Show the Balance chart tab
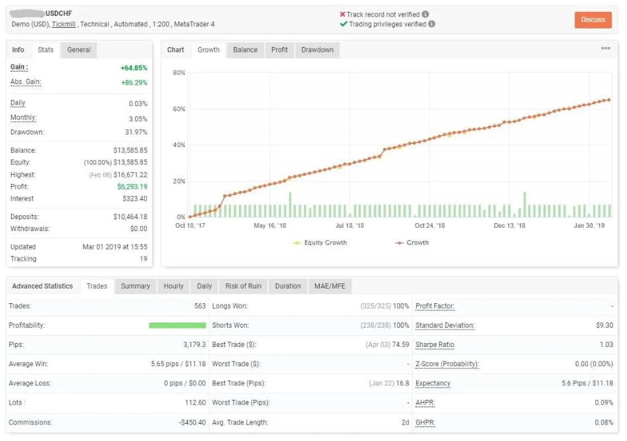 (245, 50)
